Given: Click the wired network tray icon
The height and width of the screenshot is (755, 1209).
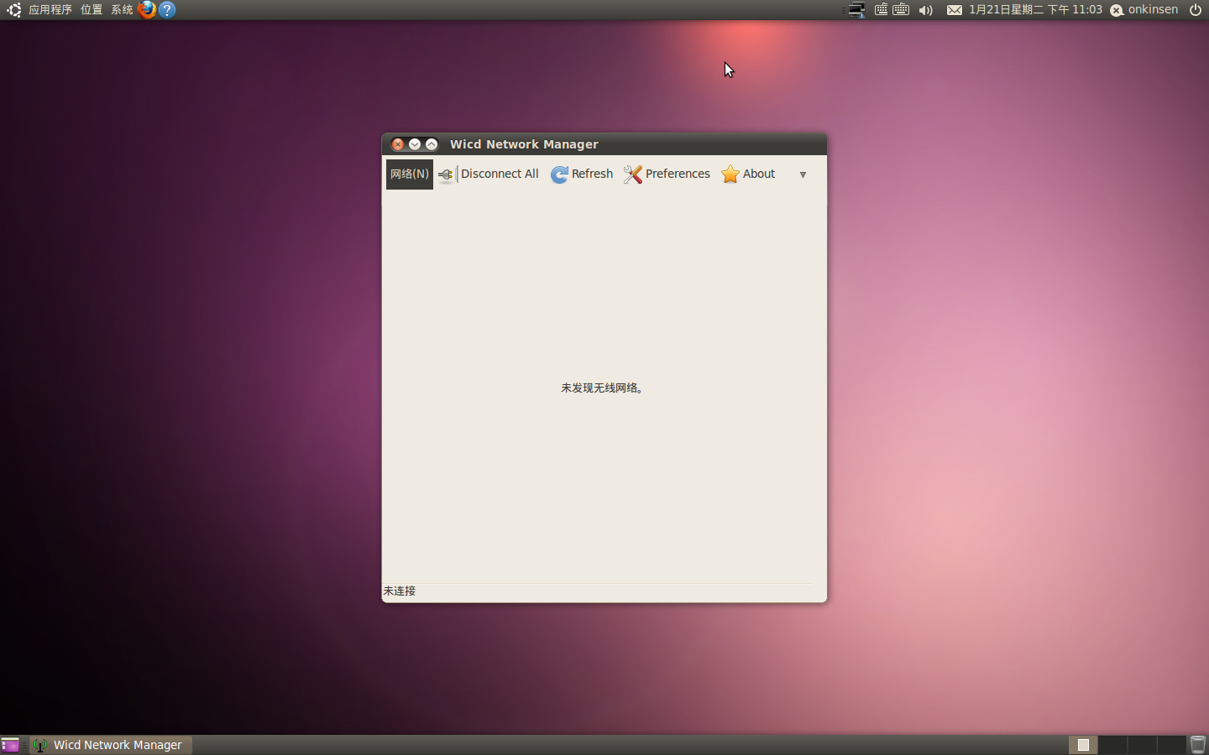Looking at the screenshot, I should click(856, 10).
